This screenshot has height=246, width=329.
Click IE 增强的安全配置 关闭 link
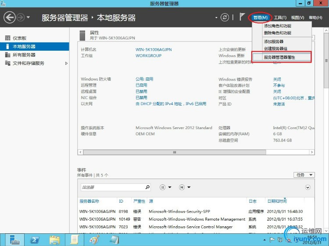click(x=277, y=91)
